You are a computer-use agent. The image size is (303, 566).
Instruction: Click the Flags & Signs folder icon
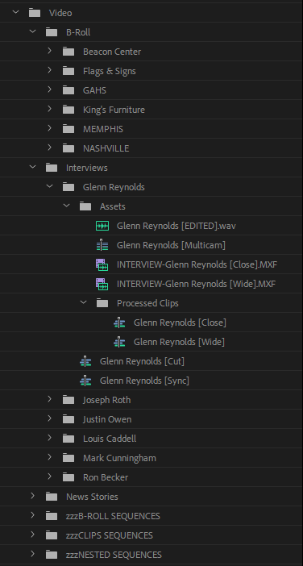(68, 71)
